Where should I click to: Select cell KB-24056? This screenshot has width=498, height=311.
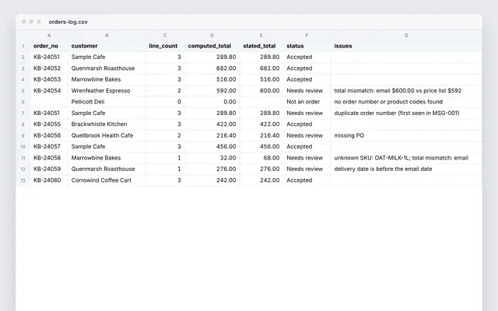coord(49,135)
